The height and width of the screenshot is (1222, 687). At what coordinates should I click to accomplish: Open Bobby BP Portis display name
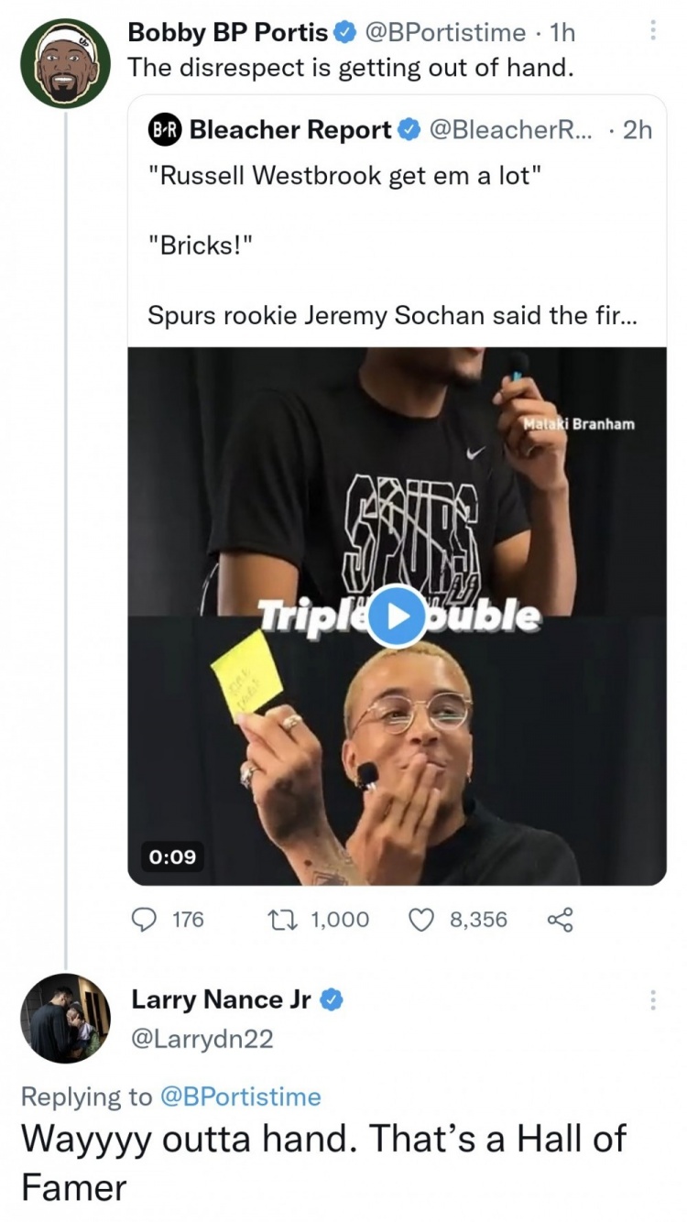tap(228, 33)
